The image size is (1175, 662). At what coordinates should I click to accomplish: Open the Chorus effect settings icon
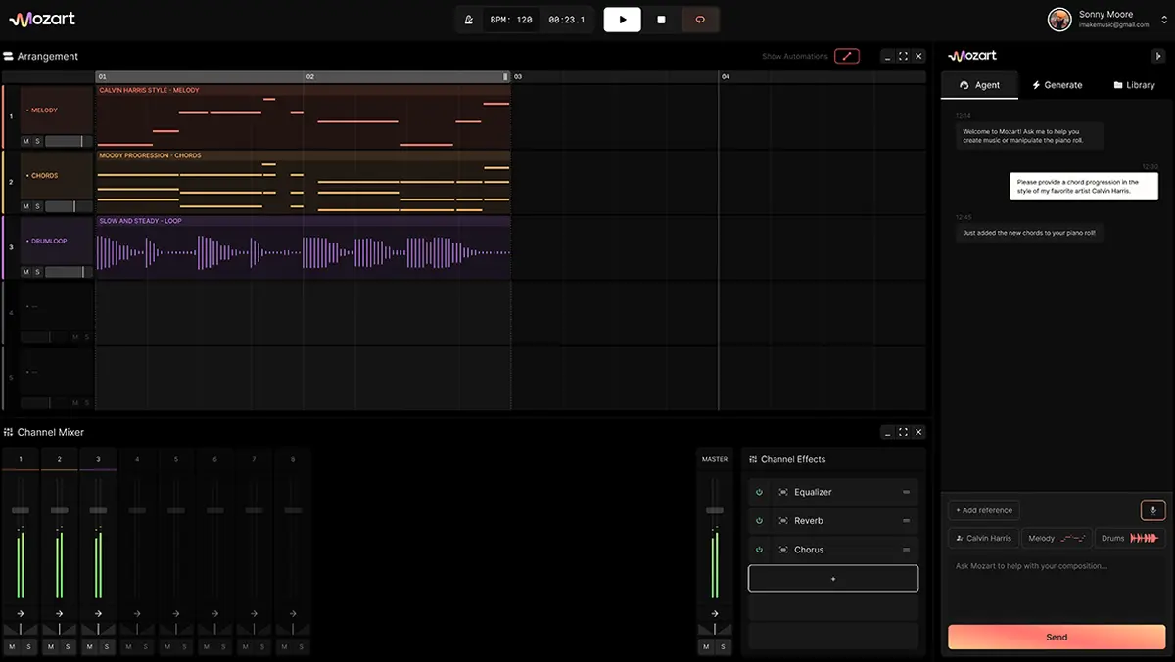783,550
